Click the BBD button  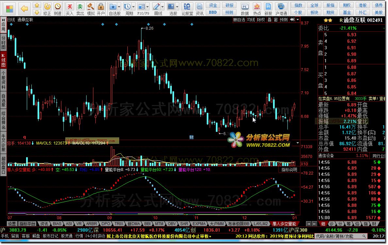[213, 12]
